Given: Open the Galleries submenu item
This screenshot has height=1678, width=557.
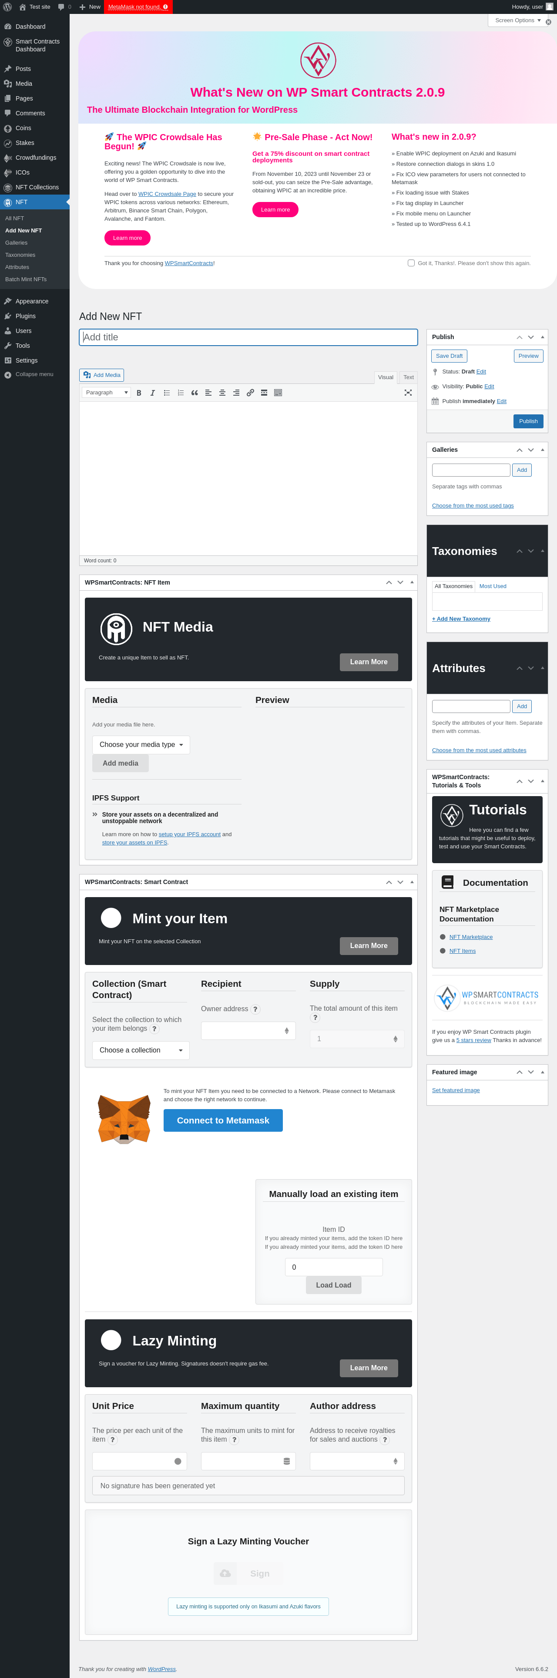Looking at the screenshot, I should pos(16,242).
